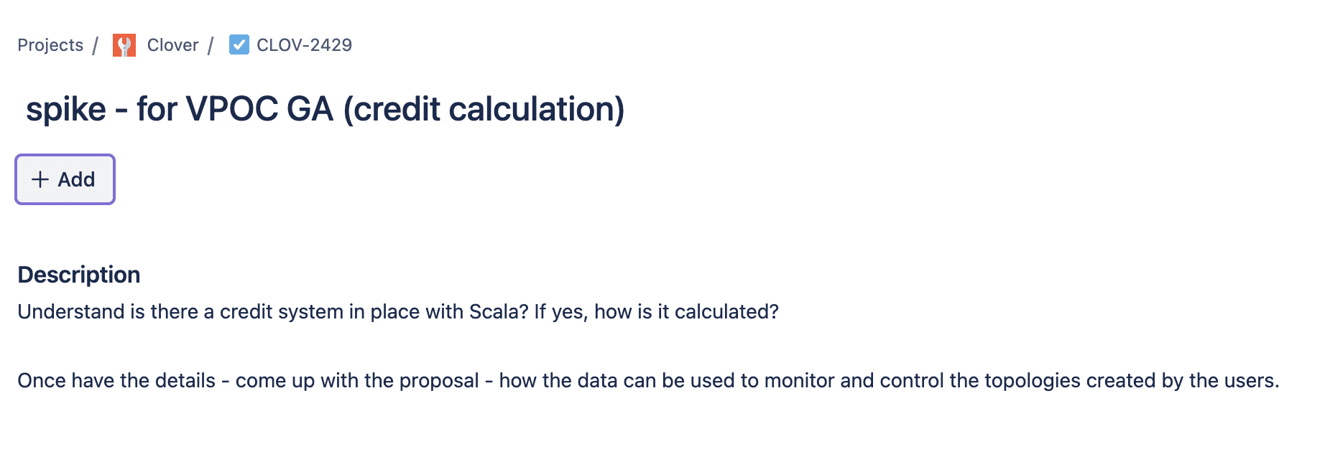Click the description line starting with Understand
1325x472 pixels.
398,312
